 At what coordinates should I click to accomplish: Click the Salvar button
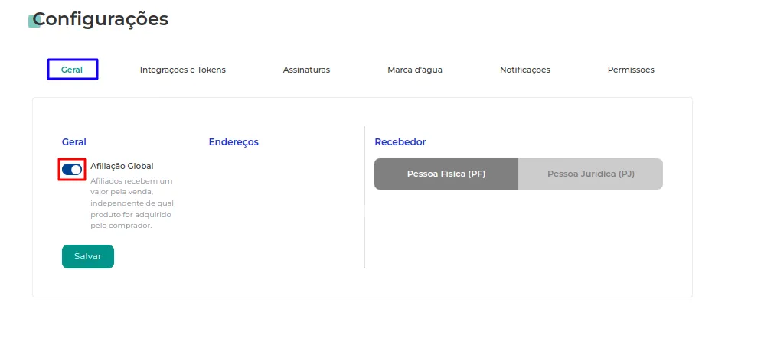[88, 256]
